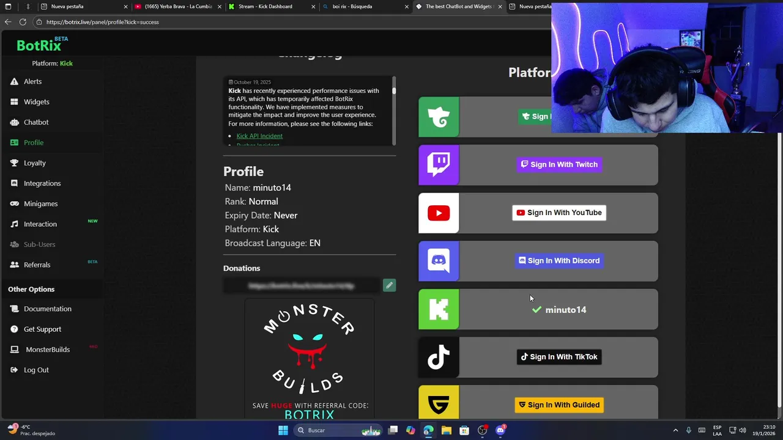Open the Loyalty section

[34, 163]
